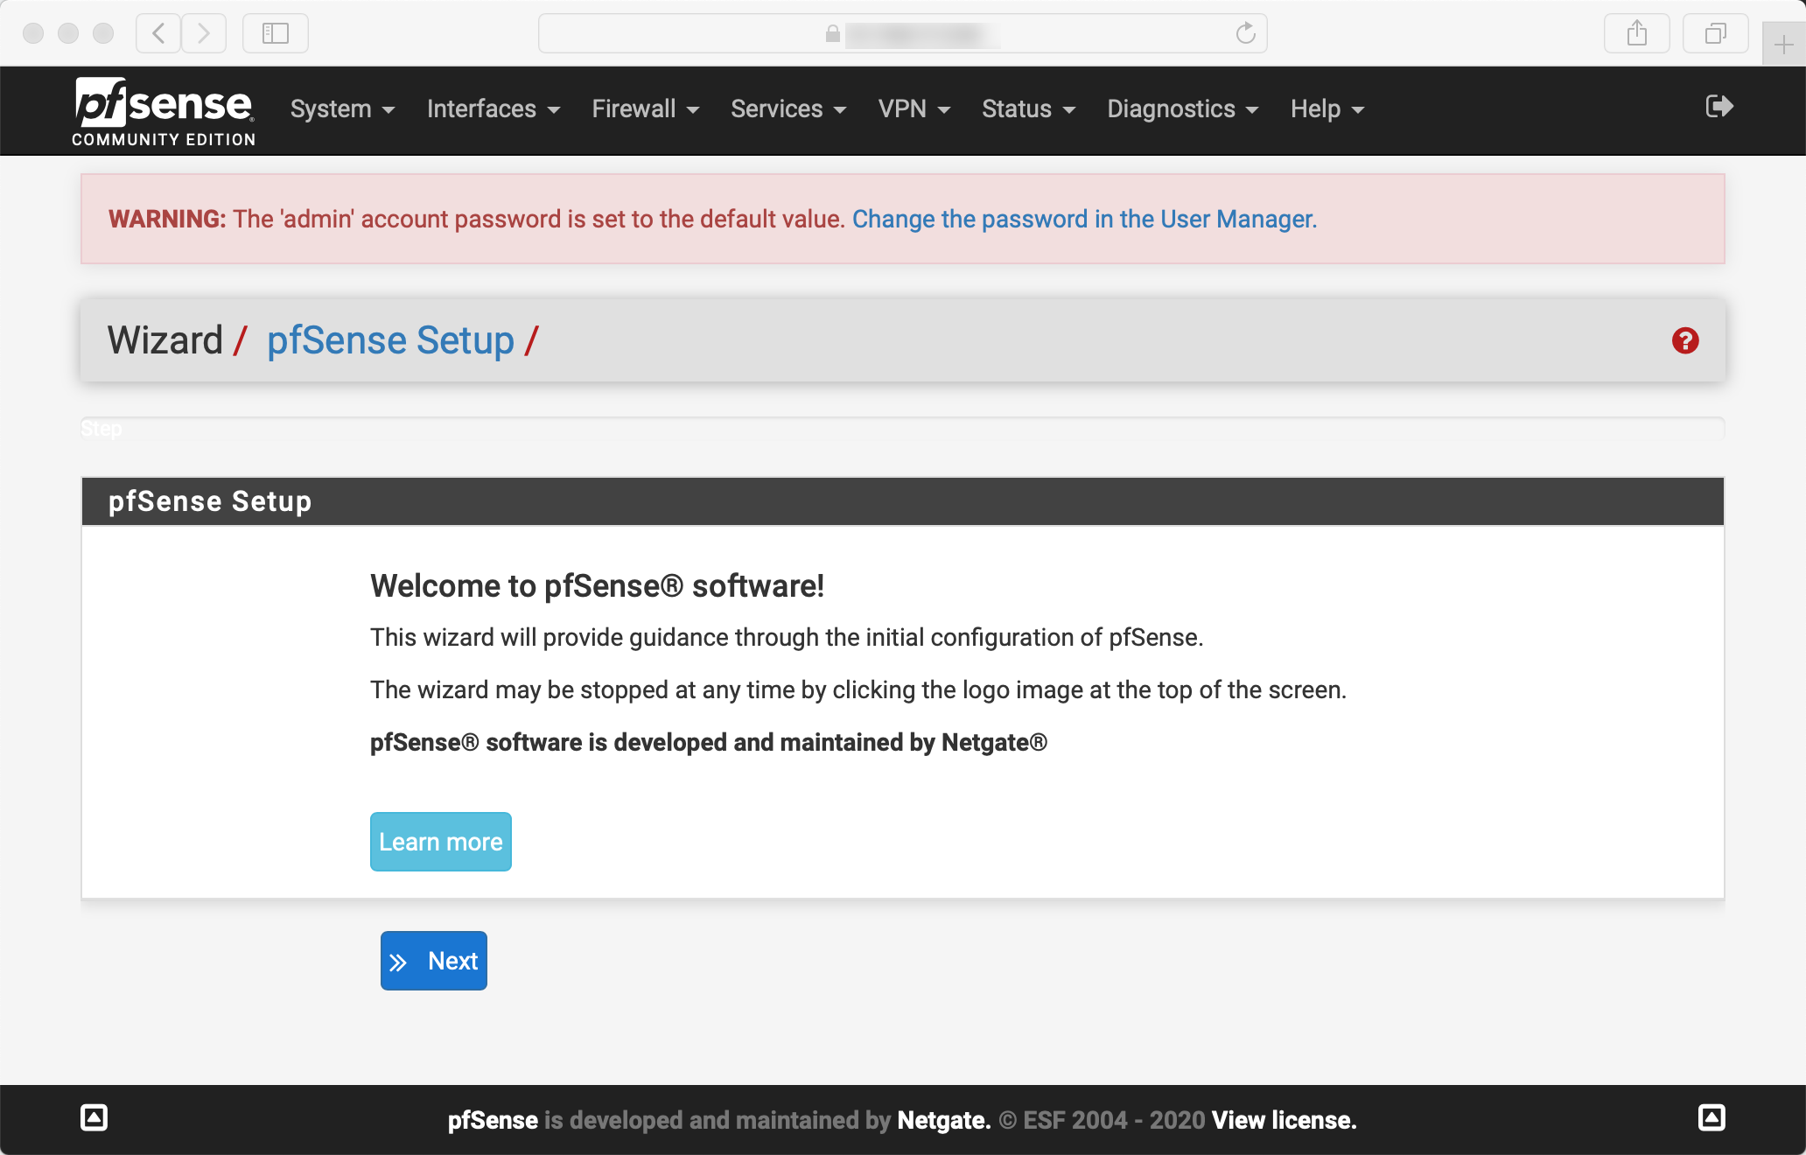Image resolution: width=1806 pixels, height=1155 pixels.
Task: Open a new browser tab
Action: coord(1783,44)
